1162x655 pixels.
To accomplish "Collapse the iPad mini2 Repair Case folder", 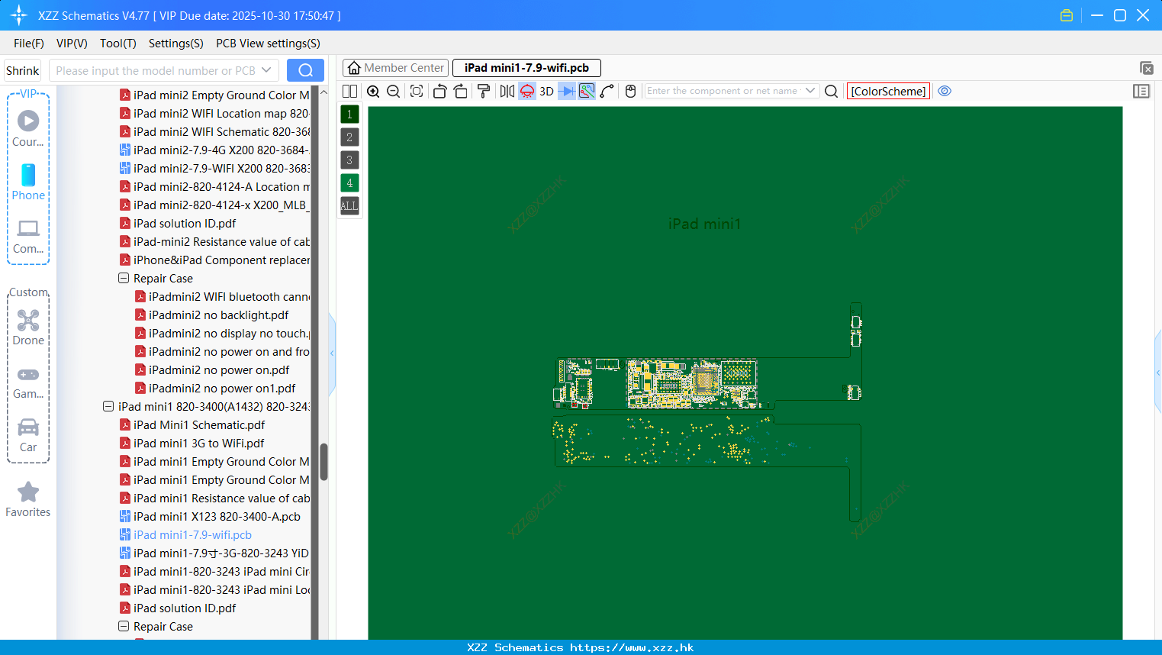I will point(124,279).
